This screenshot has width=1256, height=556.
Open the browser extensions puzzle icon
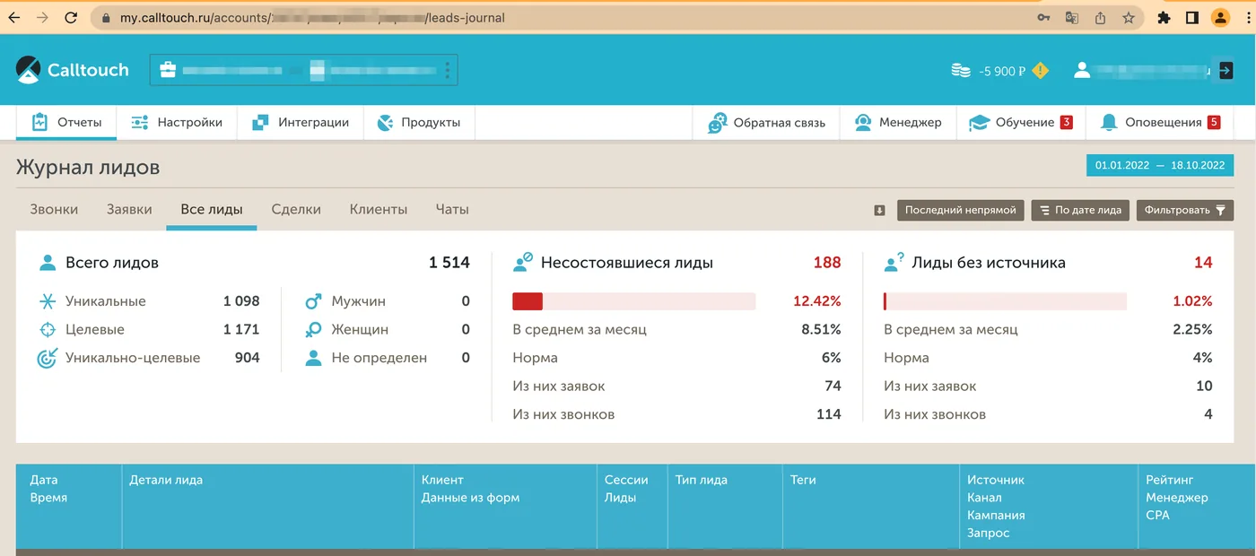(1164, 17)
